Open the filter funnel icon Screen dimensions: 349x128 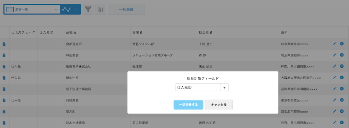click(x=88, y=9)
